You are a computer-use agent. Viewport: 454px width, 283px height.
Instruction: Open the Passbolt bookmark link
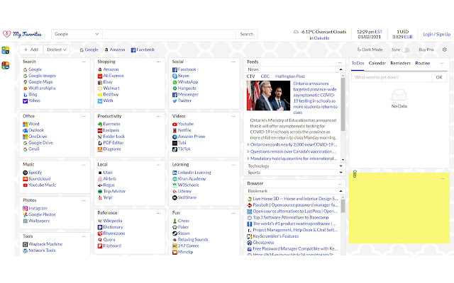pos(295,205)
